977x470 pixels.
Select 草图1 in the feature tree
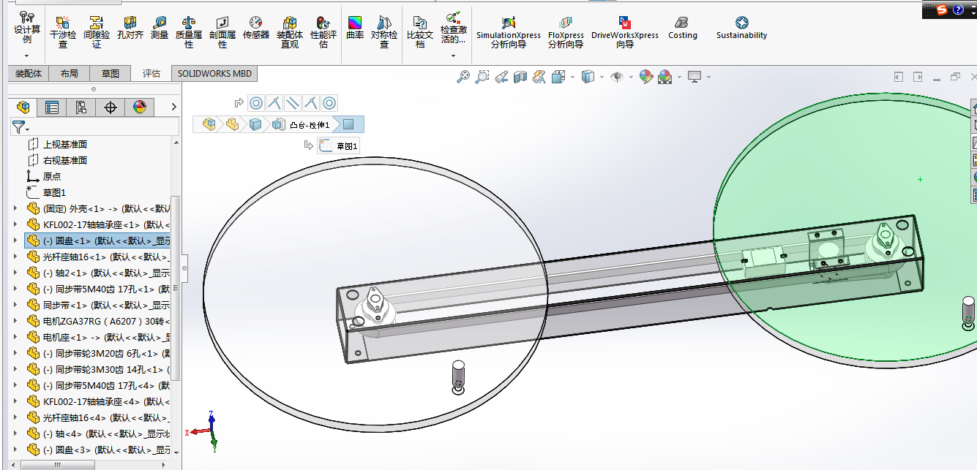(54, 193)
